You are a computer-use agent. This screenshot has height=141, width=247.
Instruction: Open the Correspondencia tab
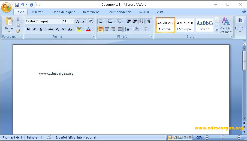coord(119,12)
